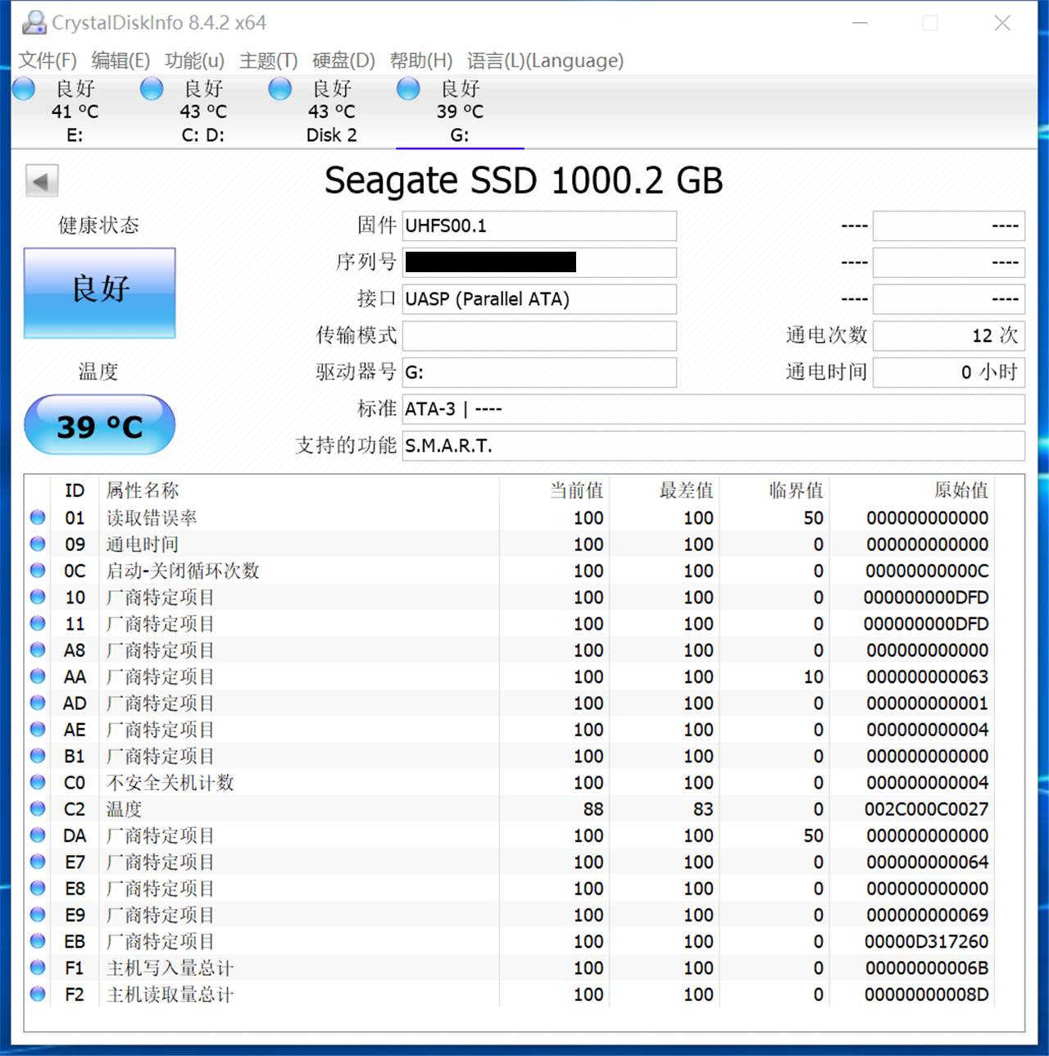The image size is (1049, 1056).
Task: Click the power-on count field 12 次
Action: click(949, 335)
